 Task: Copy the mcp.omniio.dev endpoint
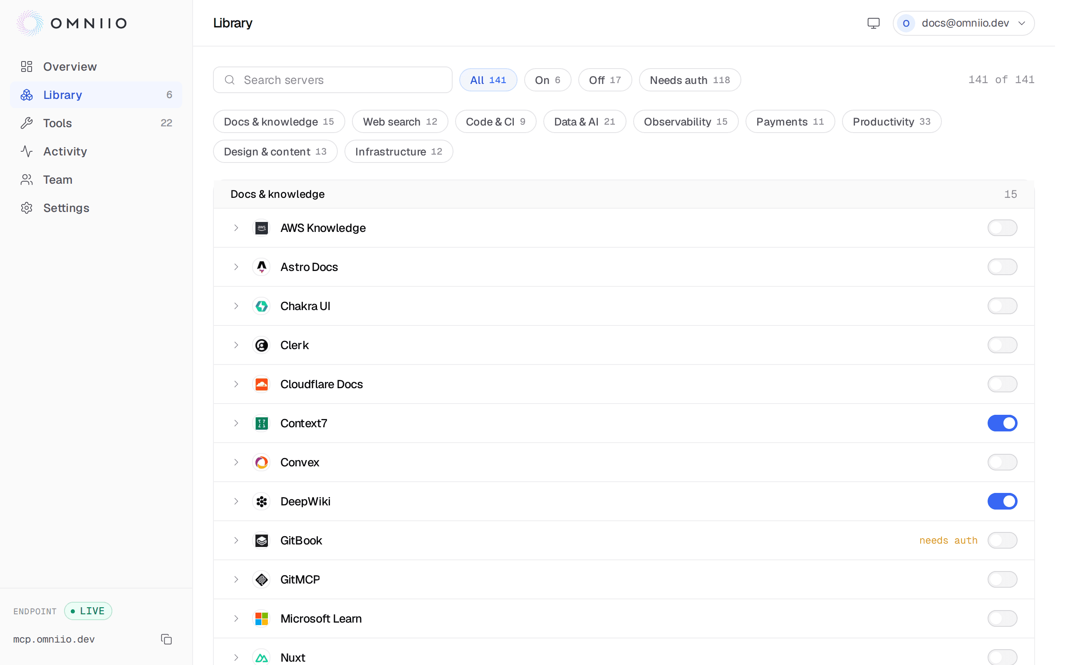pos(166,639)
